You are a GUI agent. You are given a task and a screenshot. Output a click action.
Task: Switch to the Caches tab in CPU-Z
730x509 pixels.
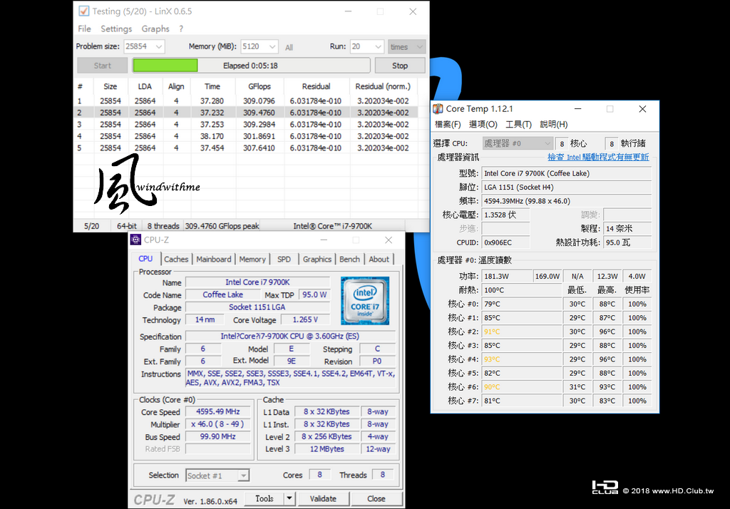click(176, 259)
